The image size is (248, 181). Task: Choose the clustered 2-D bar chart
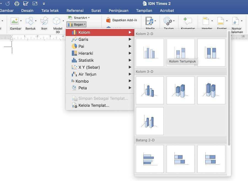(150, 159)
